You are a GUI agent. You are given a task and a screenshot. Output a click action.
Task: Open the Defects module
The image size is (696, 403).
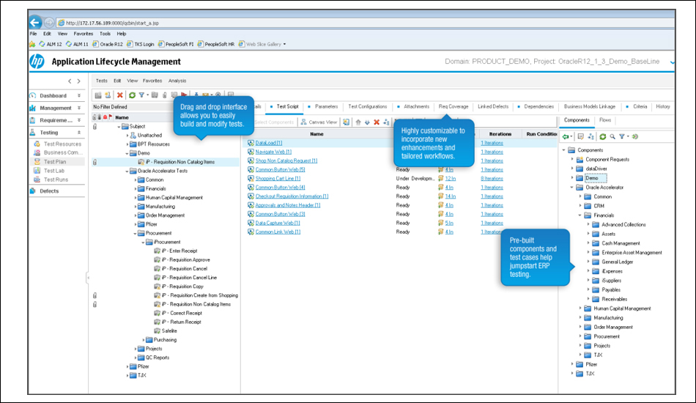coord(49,191)
